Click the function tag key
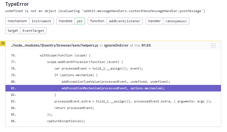Image resolution: width=227 pixels, height=132 pixels. click(x=97, y=21)
